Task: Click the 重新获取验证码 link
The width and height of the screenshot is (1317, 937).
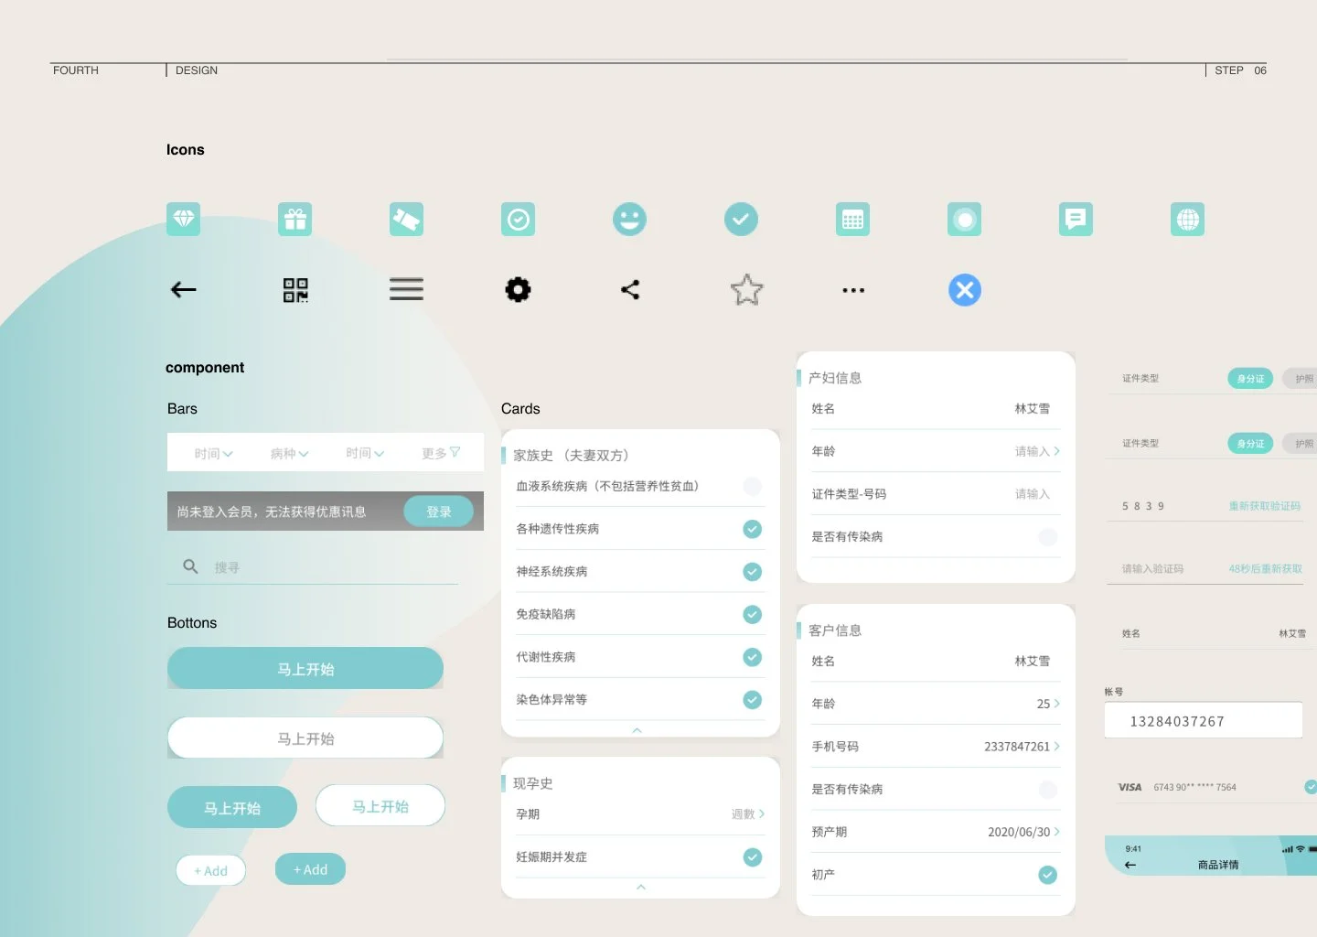Action: (1266, 505)
